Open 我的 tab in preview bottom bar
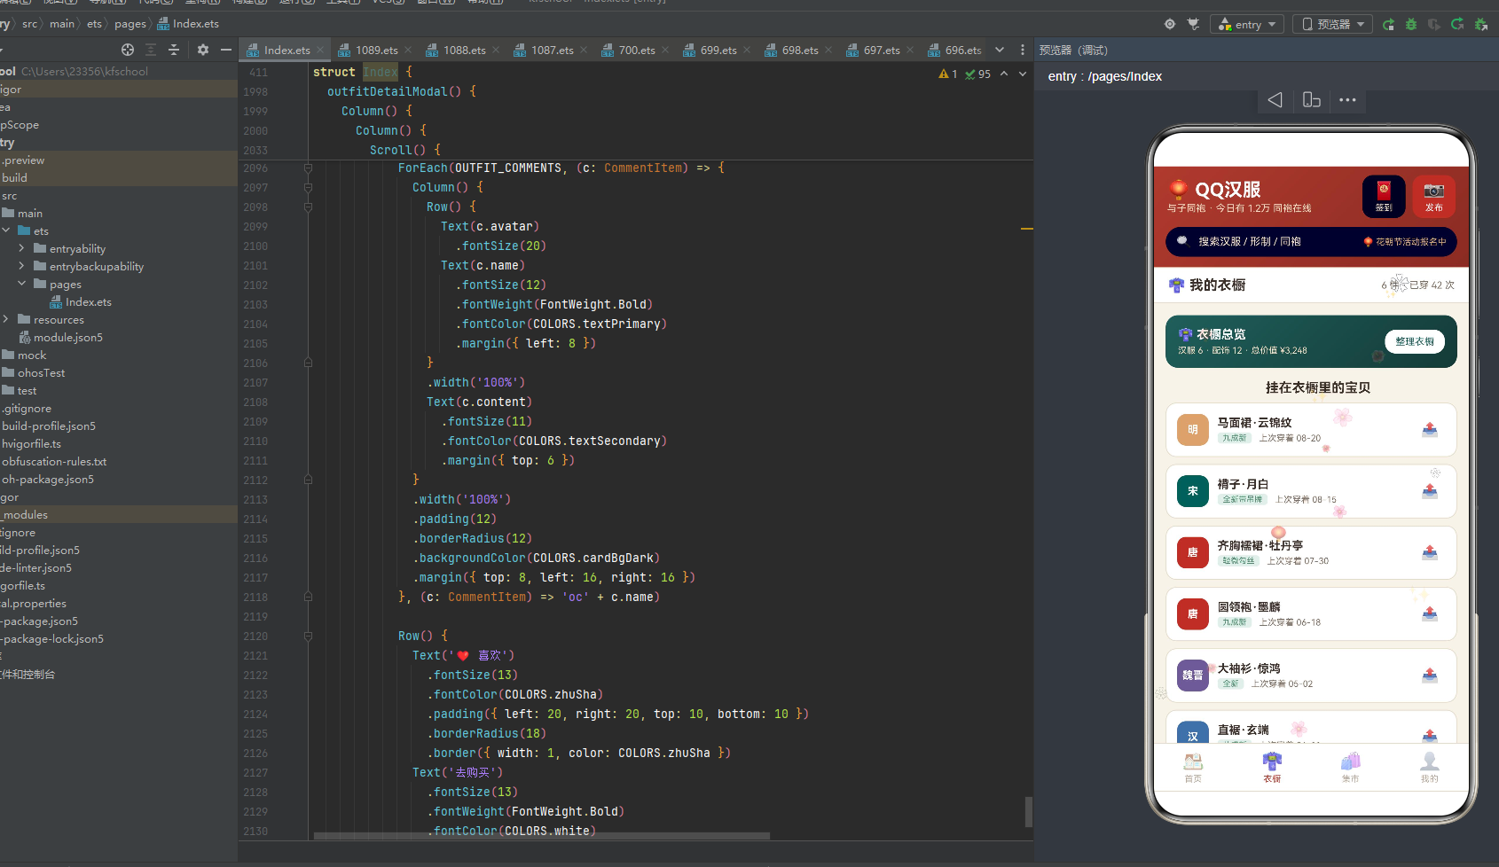The image size is (1499, 867). [x=1429, y=768]
